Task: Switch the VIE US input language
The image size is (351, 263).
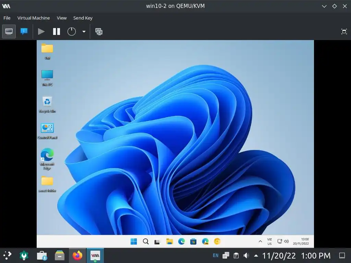Action: 269,241
